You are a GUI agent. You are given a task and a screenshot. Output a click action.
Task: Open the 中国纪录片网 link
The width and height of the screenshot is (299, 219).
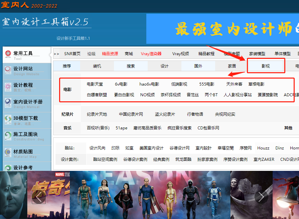click(131, 114)
